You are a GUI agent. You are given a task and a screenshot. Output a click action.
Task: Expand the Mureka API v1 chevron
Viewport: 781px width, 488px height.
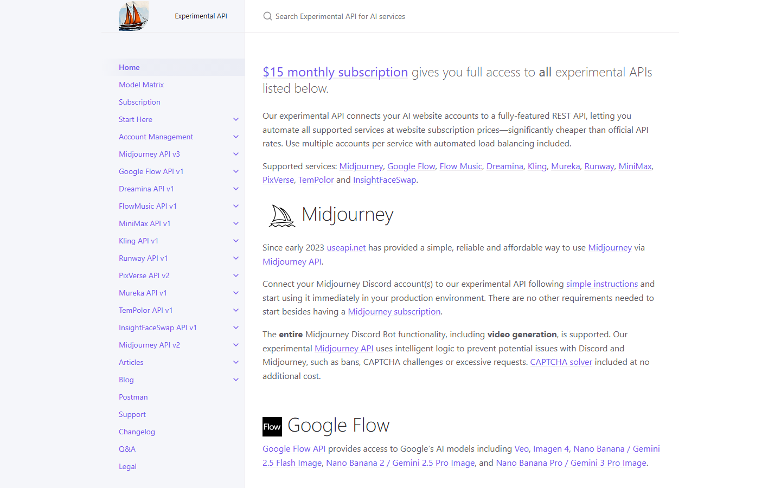point(236,293)
